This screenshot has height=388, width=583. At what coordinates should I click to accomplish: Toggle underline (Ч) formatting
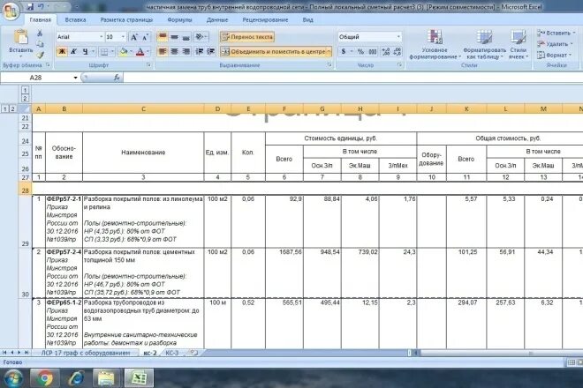coord(85,52)
